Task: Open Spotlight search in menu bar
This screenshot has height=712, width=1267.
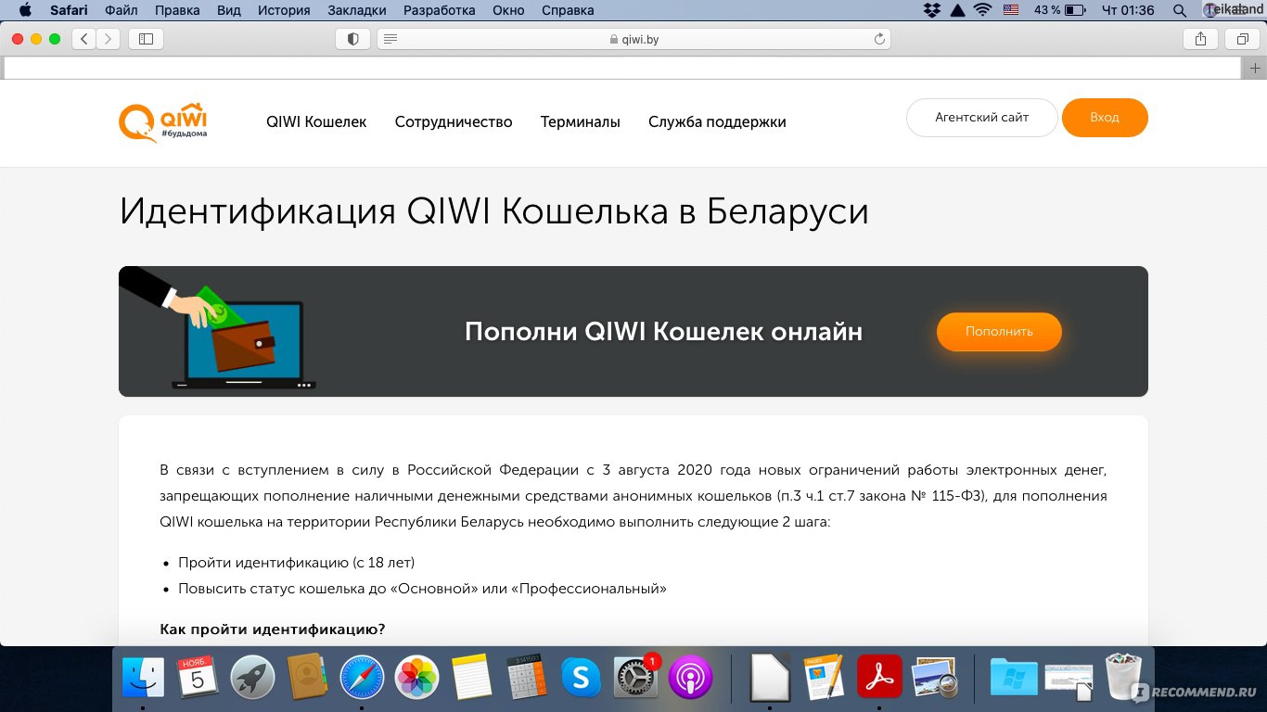Action: pyautogui.click(x=1179, y=10)
